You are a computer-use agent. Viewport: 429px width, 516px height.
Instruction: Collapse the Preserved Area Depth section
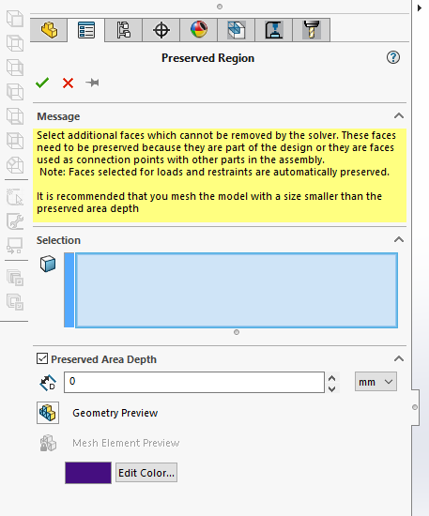[399, 358]
